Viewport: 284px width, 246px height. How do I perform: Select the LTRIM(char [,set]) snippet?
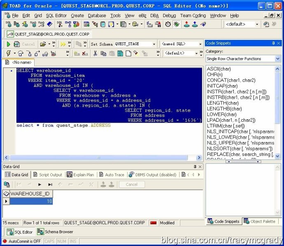click(226, 126)
